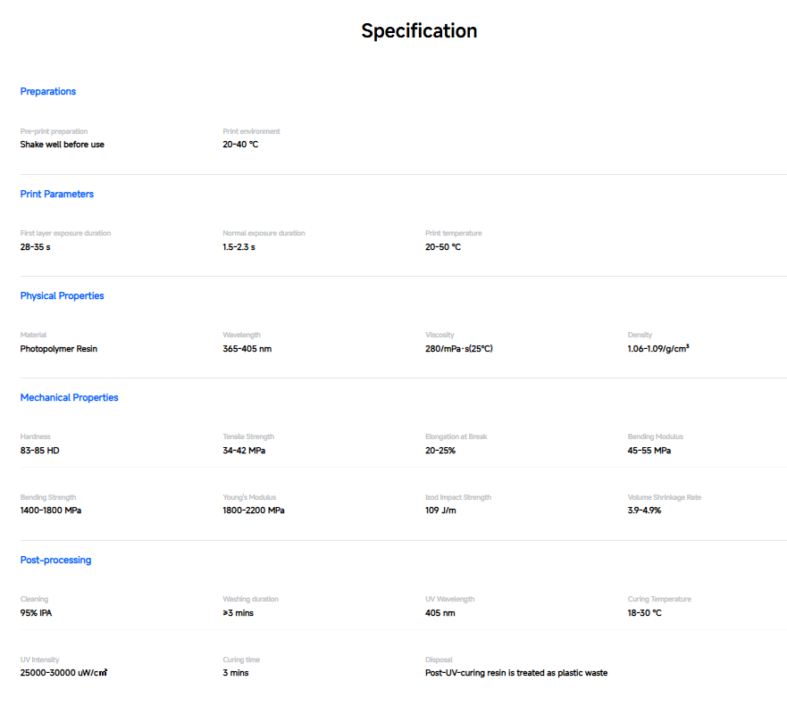The height and width of the screenshot is (706, 787).
Task: Select the Volume Shrinkage Rate value 3.9-4.9%
Action: coord(644,511)
